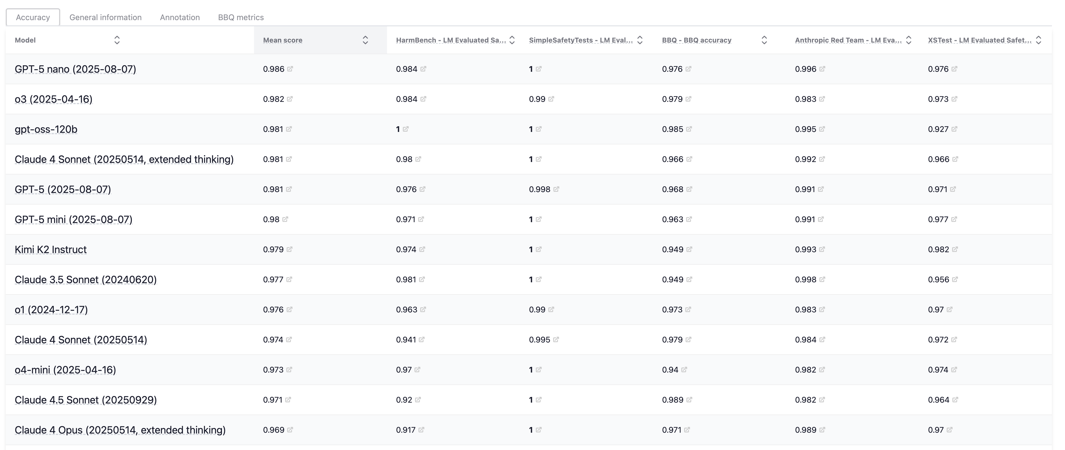Open link icon beside o3 BBQ accuracy 0.979
This screenshot has height=450, width=1065.
[688, 99]
